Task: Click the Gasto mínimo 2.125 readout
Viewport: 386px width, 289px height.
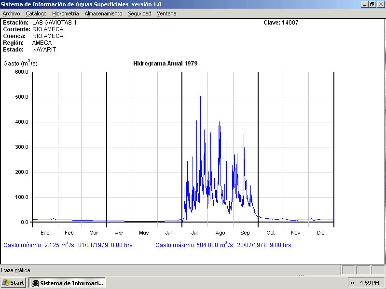Action: (68, 245)
